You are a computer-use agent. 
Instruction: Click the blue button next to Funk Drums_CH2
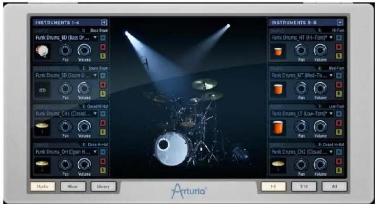pos(339,152)
